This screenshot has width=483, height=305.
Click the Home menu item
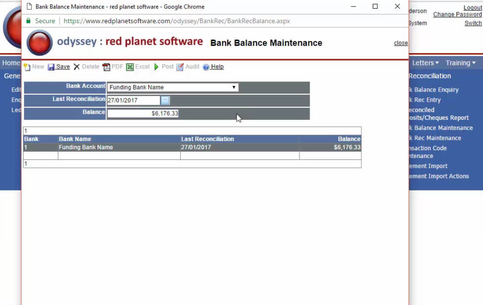10,62
